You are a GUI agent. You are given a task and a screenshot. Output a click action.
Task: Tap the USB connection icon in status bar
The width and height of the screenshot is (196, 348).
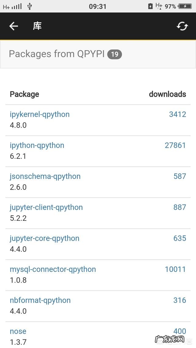tap(30, 6)
